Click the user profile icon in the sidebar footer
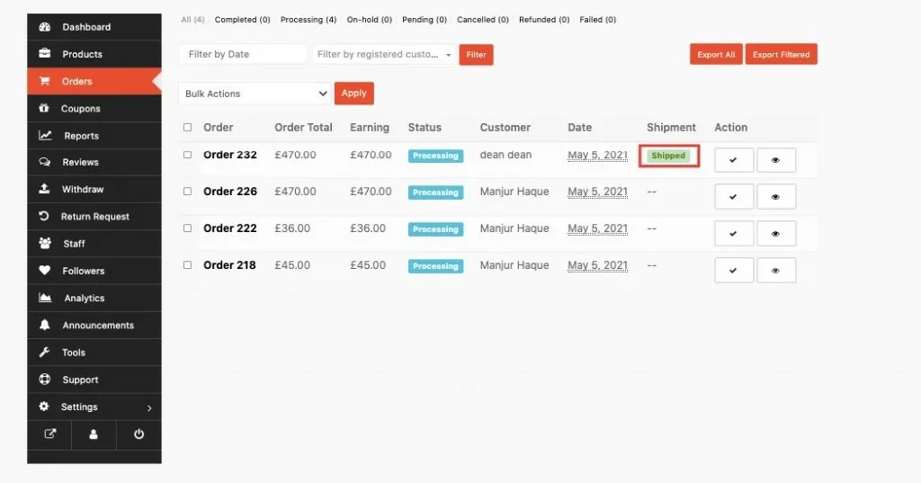The height and width of the screenshot is (483, 921). click(x=94, y=434)
